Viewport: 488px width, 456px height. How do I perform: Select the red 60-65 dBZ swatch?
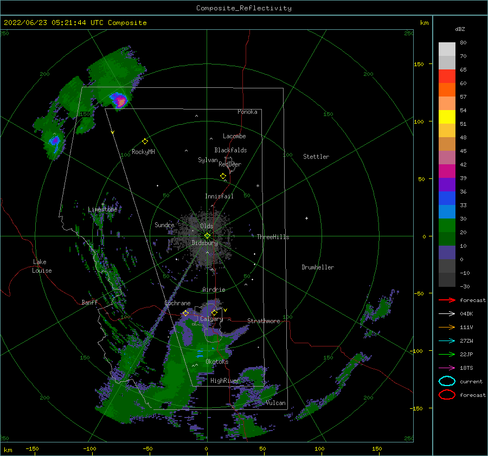447,76
